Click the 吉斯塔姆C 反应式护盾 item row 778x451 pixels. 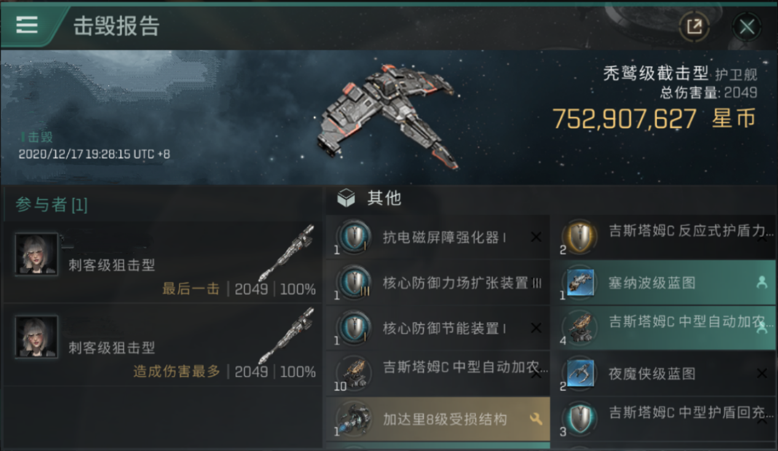pyautogui.click(x=668, y=237)
